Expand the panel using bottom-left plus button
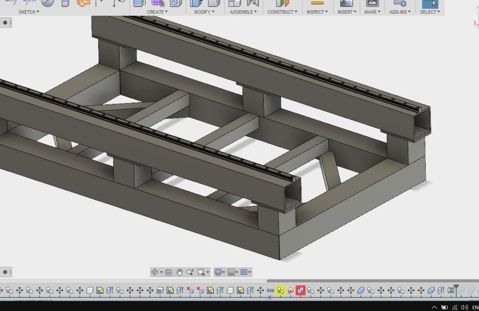This screenshot has height=311, width=479. coord(5,272)
